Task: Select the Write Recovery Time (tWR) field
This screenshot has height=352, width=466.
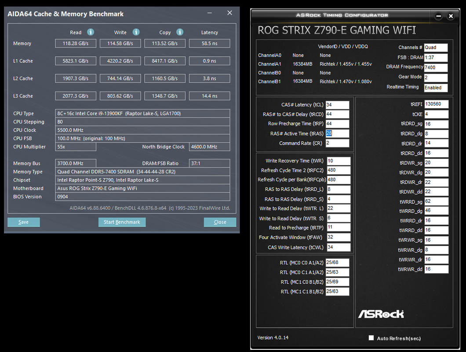Action: pyautogui.click(x=339, y=161)
